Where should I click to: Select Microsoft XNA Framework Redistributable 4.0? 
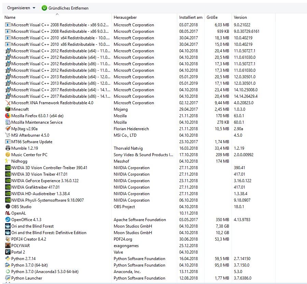52,103
